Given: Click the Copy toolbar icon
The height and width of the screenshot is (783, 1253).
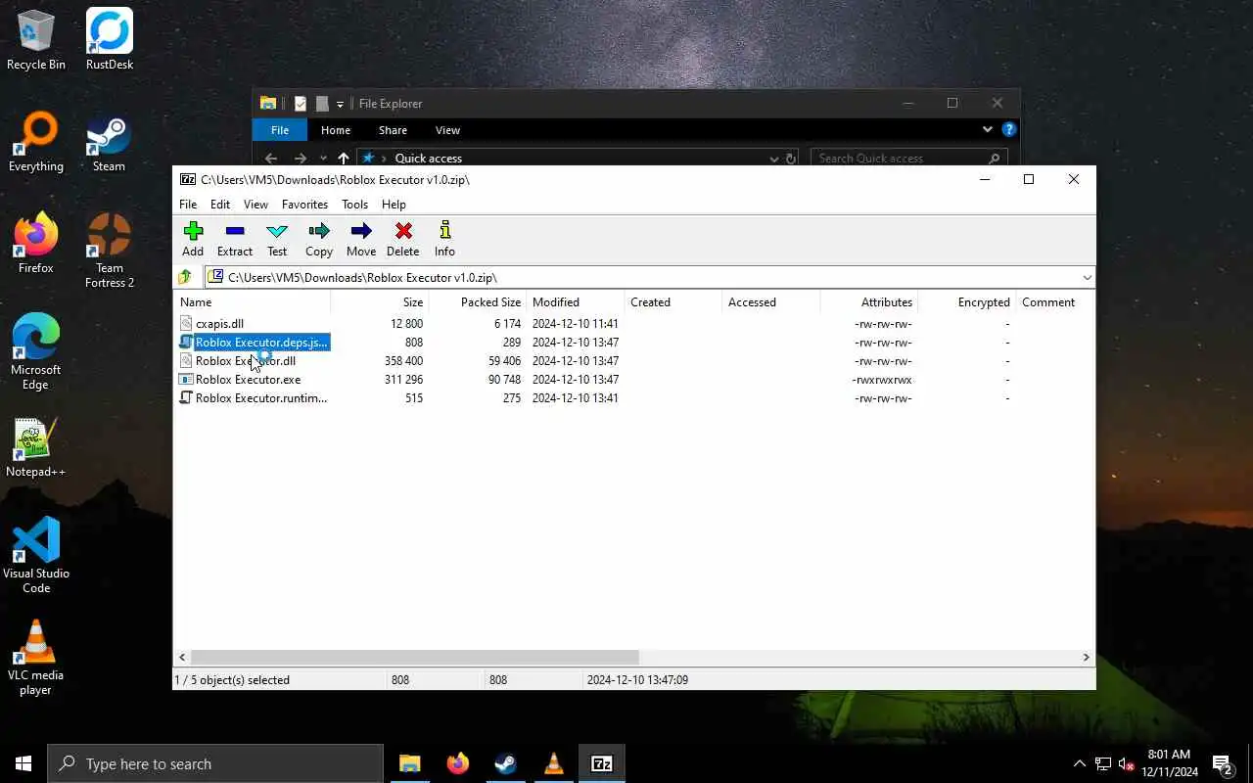Looking at the screenshot, I should coord(319,239).
